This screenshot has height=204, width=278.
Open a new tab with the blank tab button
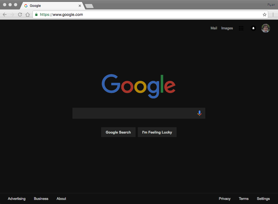click(x=89, y=6)
